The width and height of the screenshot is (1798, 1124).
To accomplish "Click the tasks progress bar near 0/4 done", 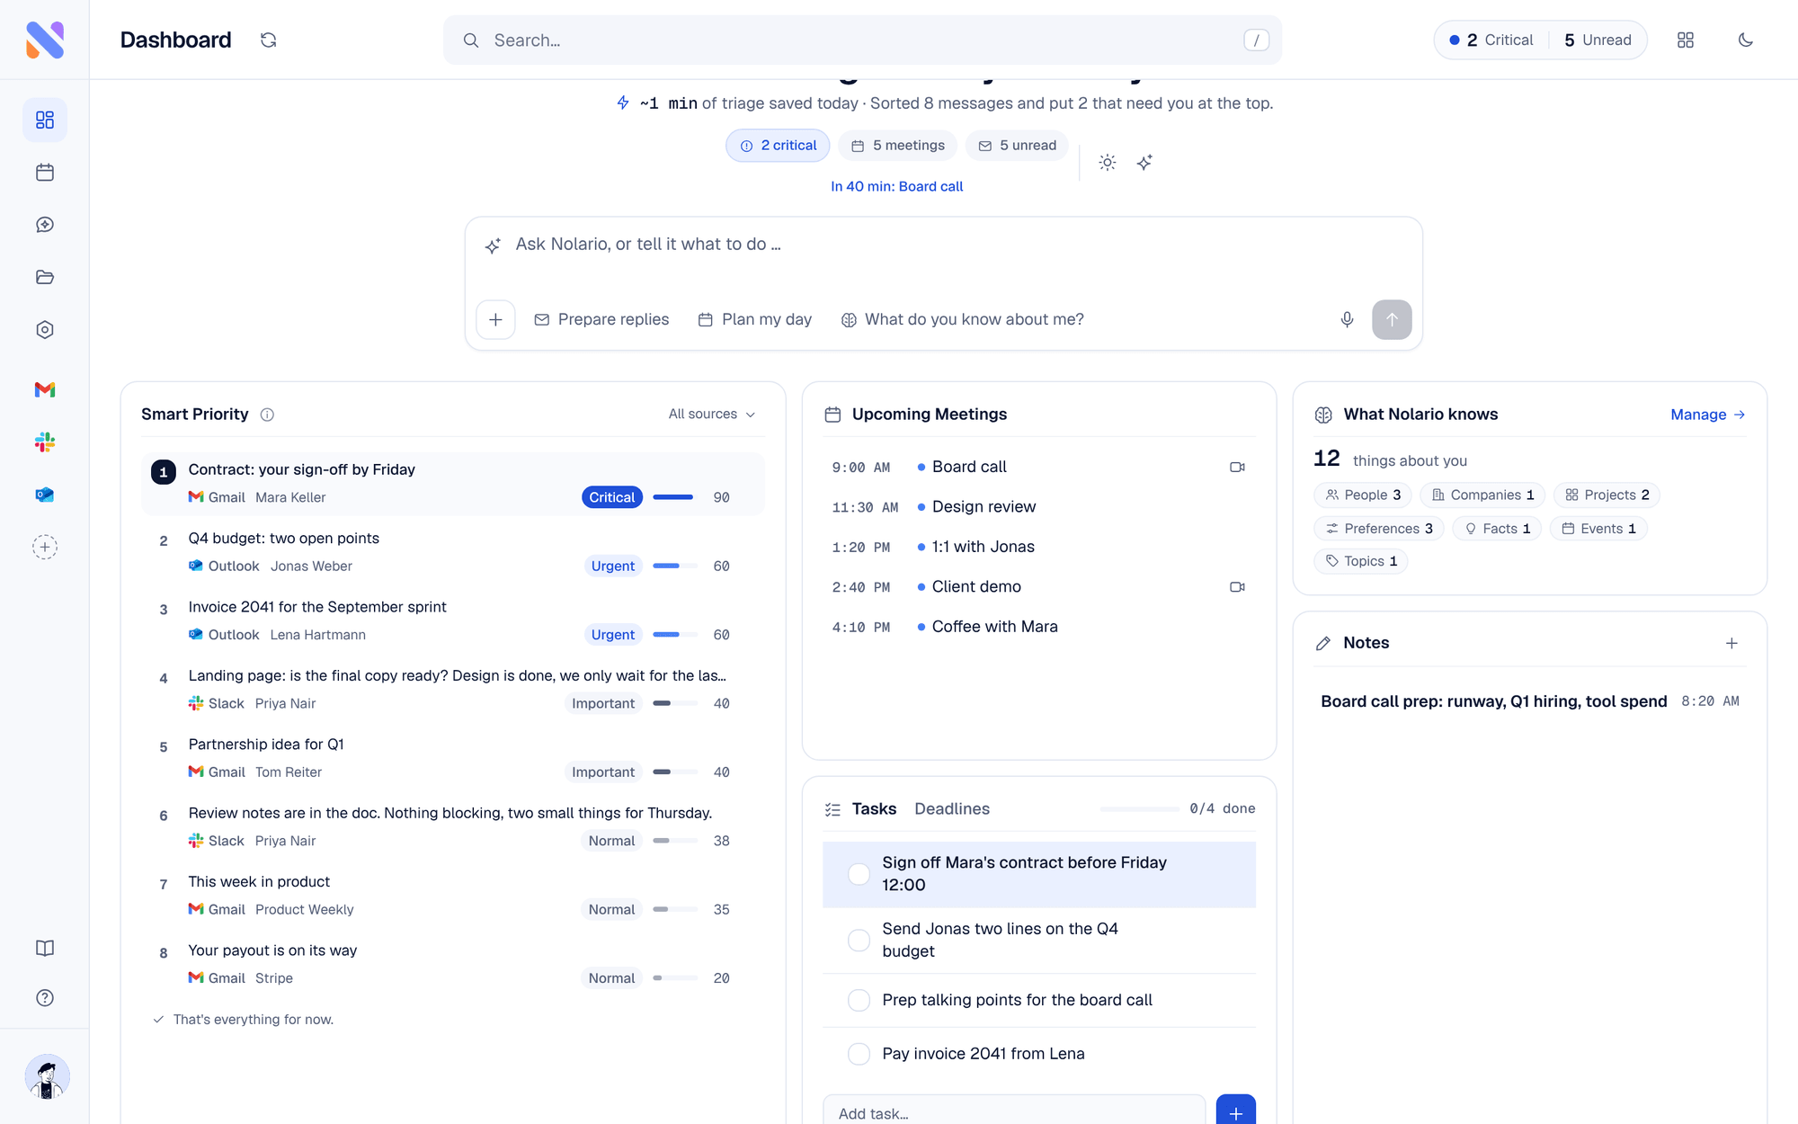I will 1140,809.
